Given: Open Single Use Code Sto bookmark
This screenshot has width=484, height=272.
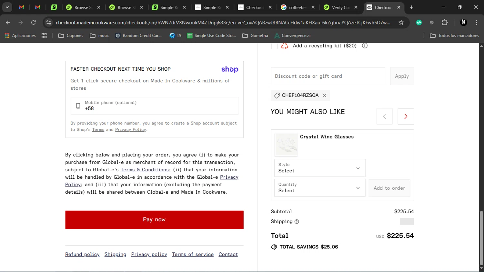Looking at the screenshot, I should click(211, 35).
